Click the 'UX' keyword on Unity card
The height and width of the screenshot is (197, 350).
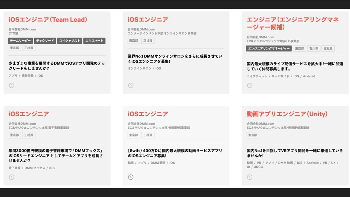pos(333,163)
